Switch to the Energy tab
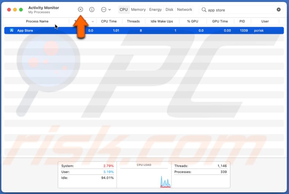The height and width of the screenshot is (194, 289). 155,10
